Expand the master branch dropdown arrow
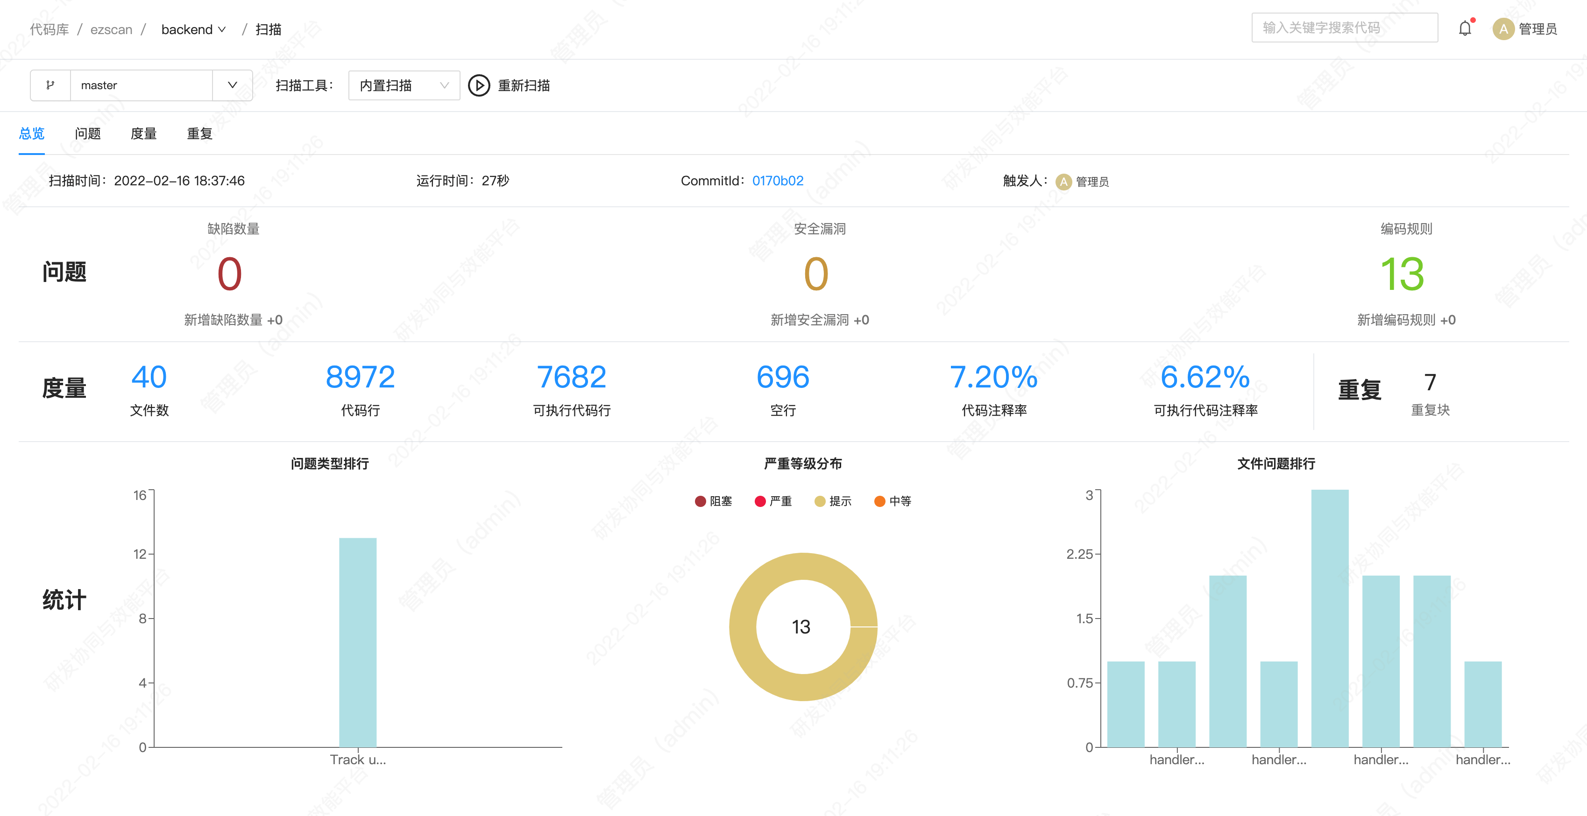 pyautogui.click(x=232, y=85)
